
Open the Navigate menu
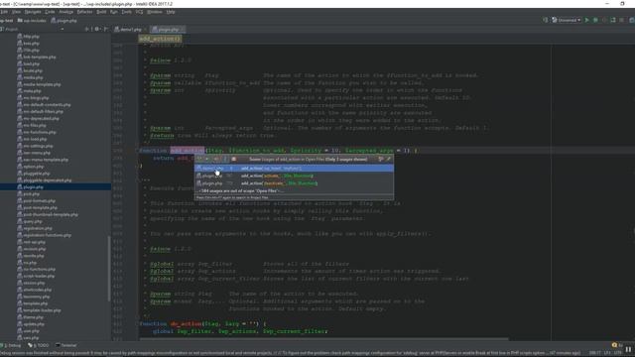[x=33, y=12]
